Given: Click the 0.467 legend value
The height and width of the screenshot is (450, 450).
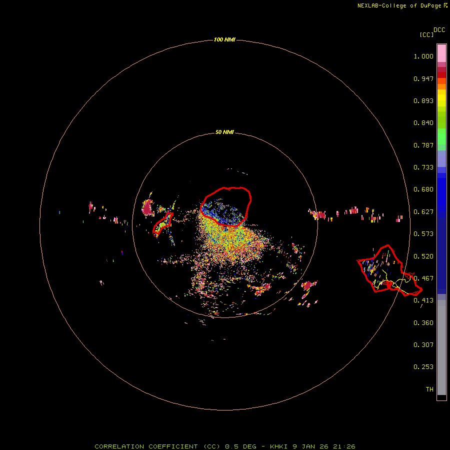Looking at the screenshot, I should click(x=423, y=278).
